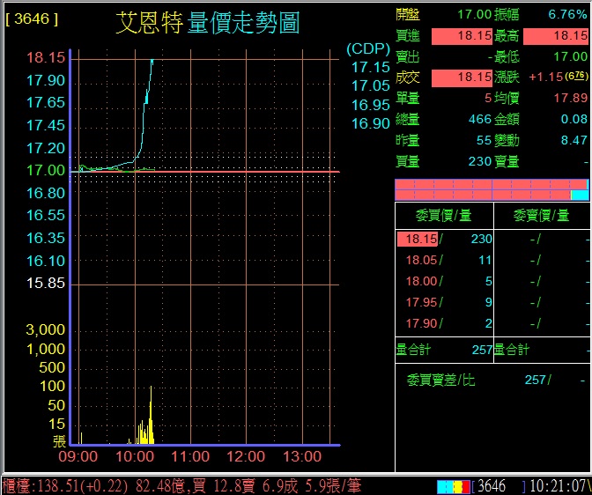Click the 昨量 value 55
592x495 pixels.
484,140
